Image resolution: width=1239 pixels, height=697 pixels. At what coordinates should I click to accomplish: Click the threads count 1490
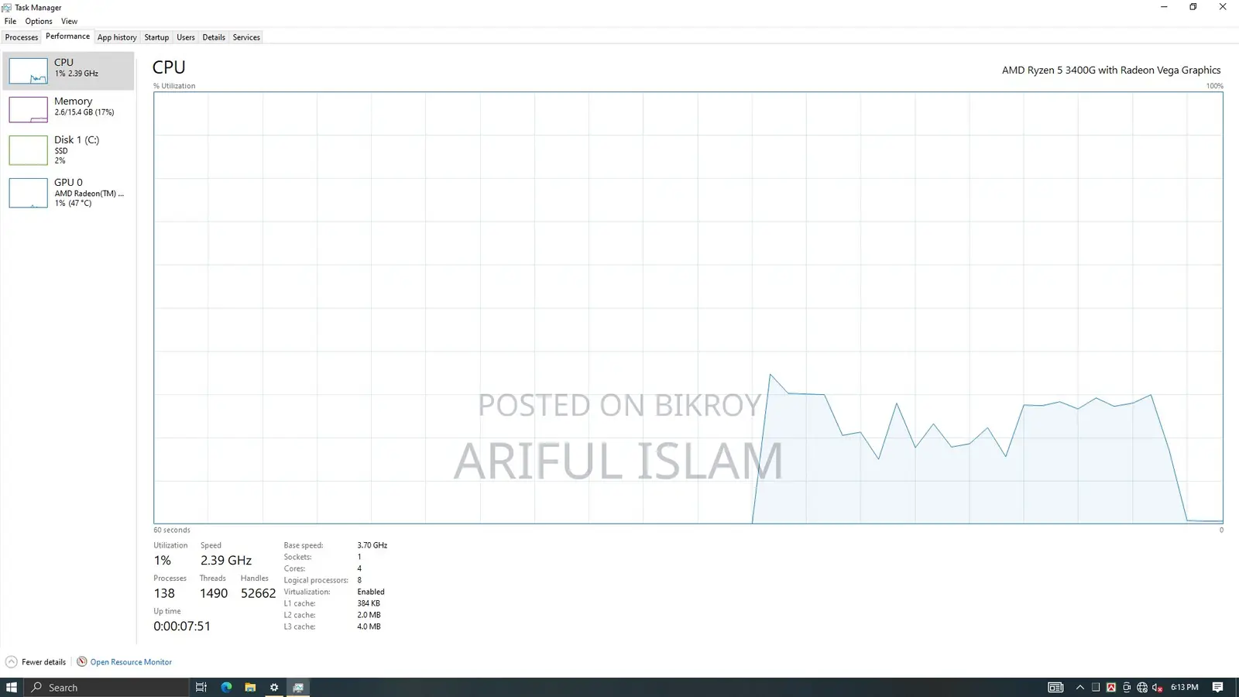coord(214,593)
